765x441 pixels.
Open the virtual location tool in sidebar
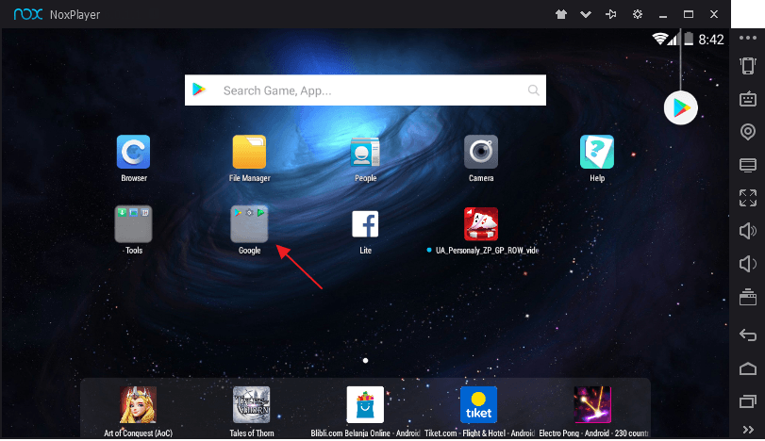tap(747, 132)
